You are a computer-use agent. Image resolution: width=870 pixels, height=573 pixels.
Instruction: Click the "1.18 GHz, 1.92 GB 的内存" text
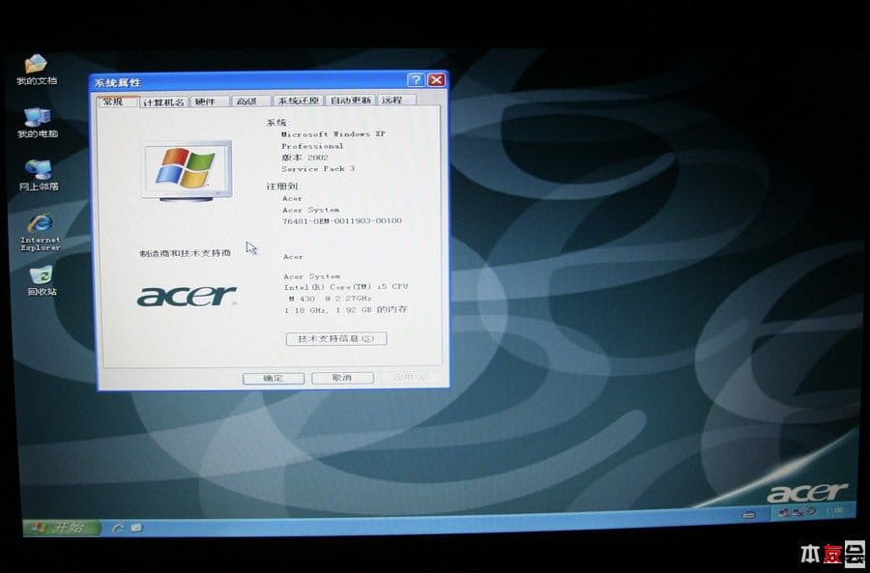pos(346,309)
